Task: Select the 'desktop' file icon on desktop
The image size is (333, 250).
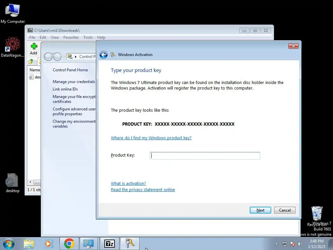Action: point(13,183)
